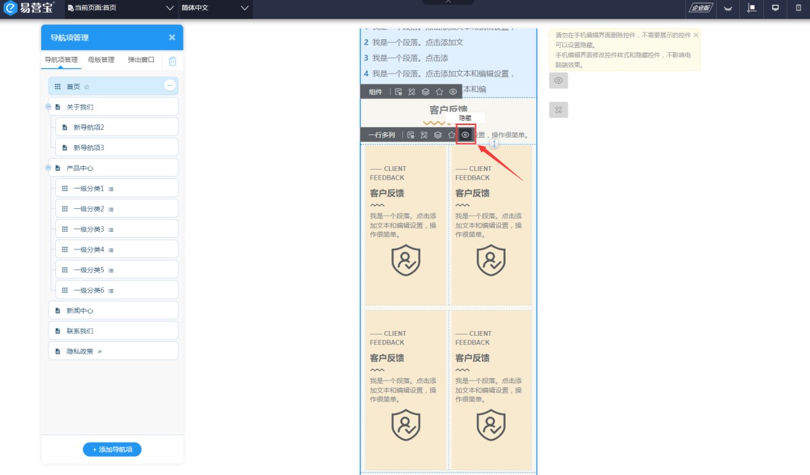
Task: Select the 新导航项2 item
Action: (x=117, y=127)
